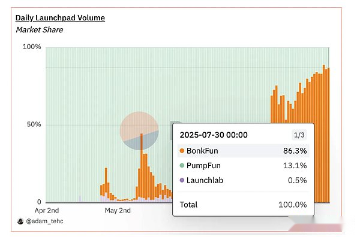Screen dimensions: 360x237
Task: Click the Apr 2nd axis label
Action: pos(47,211)
